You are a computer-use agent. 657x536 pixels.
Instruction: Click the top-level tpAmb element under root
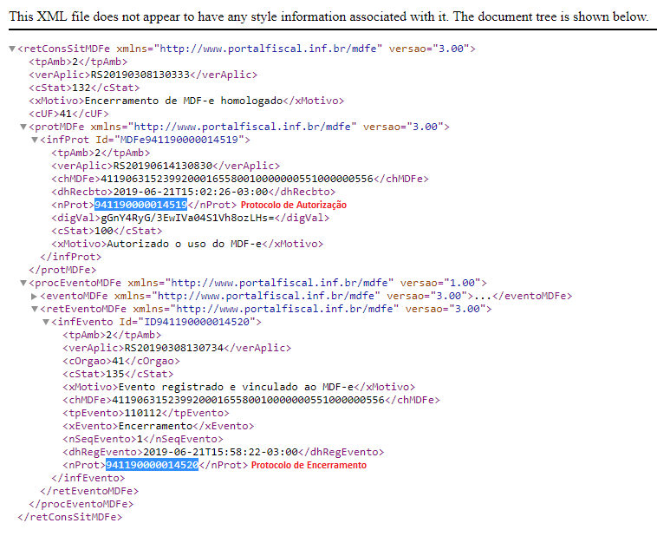78,62
